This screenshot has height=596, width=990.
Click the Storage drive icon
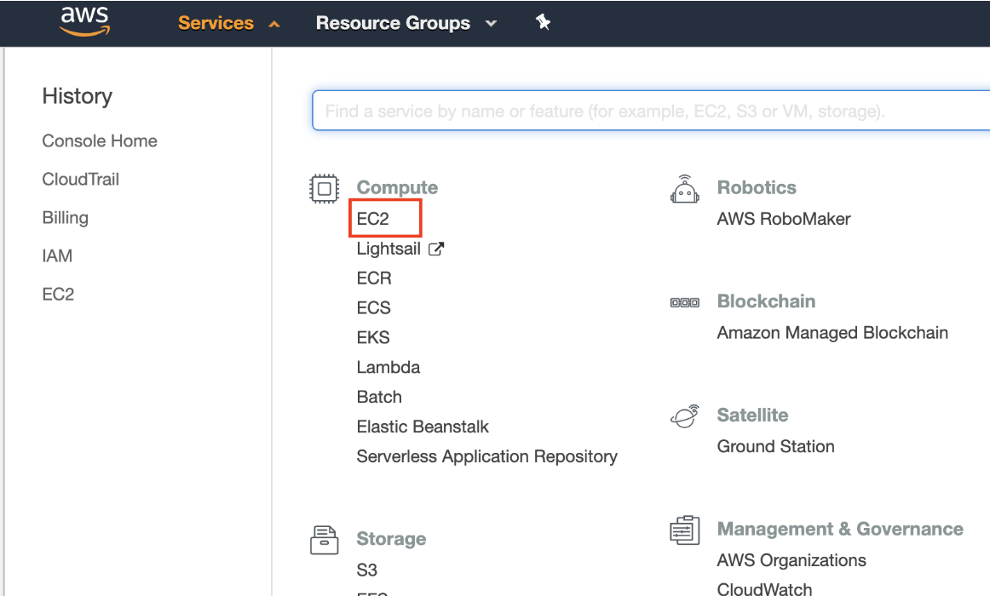tap(324, 539)
